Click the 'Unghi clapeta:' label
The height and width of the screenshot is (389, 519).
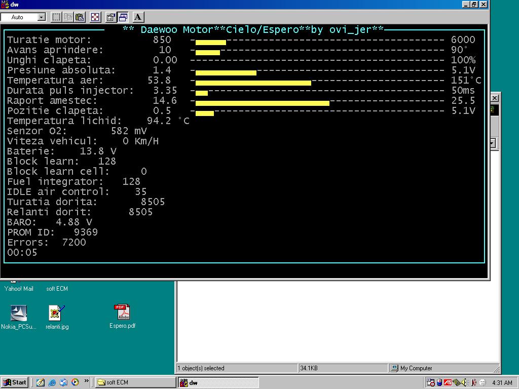tap(49, 60)
